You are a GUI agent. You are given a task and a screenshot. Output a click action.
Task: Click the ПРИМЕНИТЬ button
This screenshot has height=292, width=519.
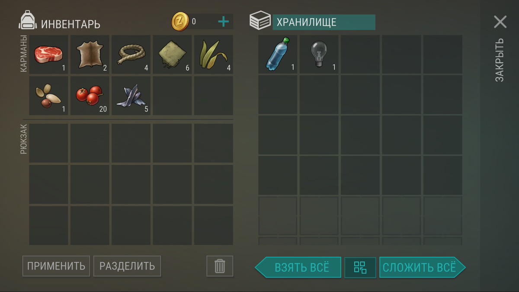pyautogui.click(x=56, y=266)
